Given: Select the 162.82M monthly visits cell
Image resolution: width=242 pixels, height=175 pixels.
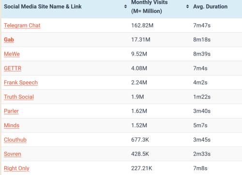Looking at the screenshot, I should pyautogui.click(x=142, y=26).
